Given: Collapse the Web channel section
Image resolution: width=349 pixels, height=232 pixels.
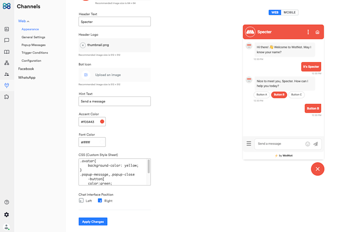Looking at the screenshot, I should pyautogui.click(x=24, y=21).
